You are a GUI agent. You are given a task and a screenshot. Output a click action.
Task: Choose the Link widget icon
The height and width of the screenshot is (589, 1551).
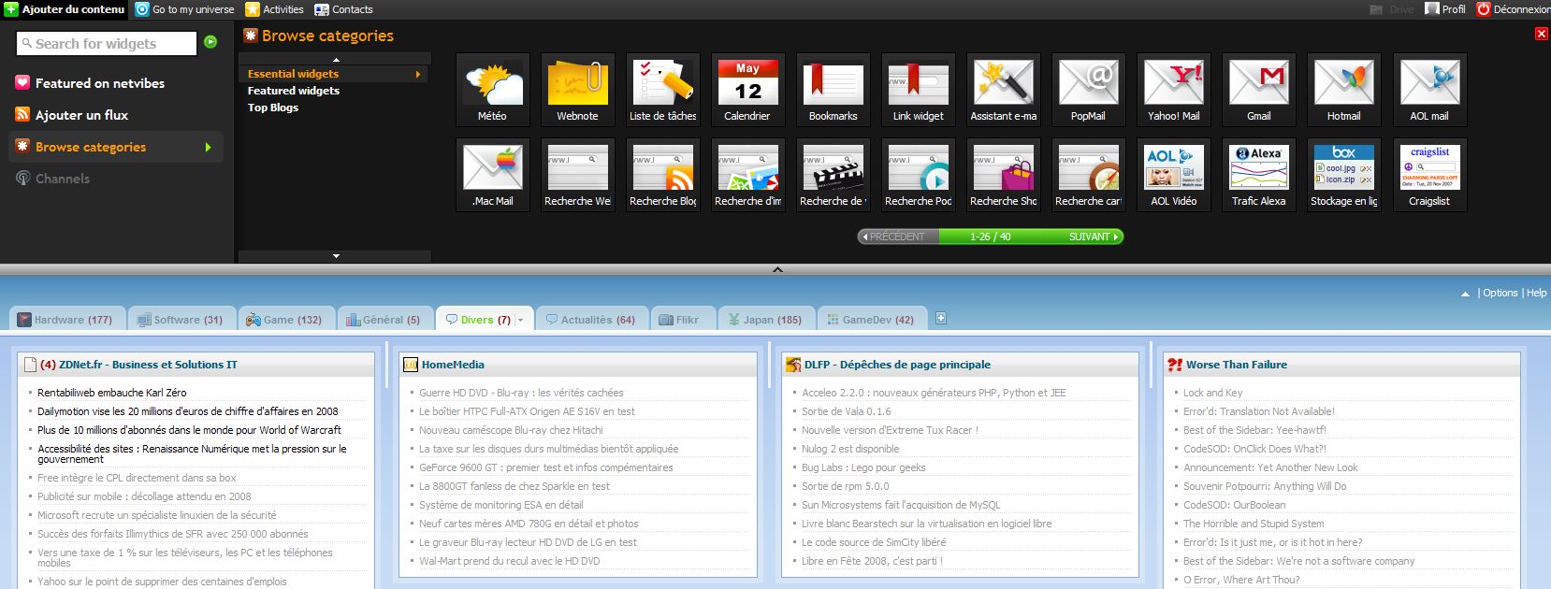click(x=918, y=90)
